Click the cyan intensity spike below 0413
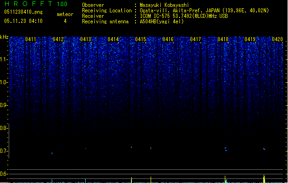Viewport: 288px width, 183px height. (86, 181)
